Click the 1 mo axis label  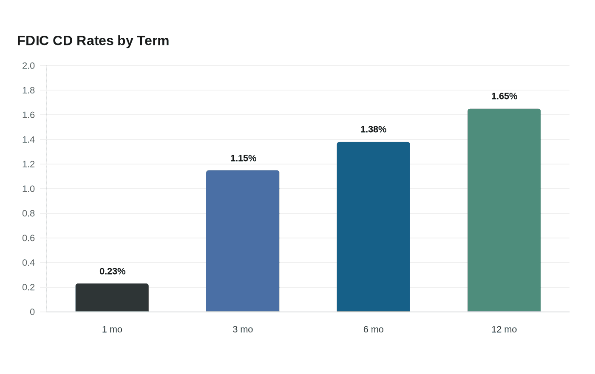point(112,329)
